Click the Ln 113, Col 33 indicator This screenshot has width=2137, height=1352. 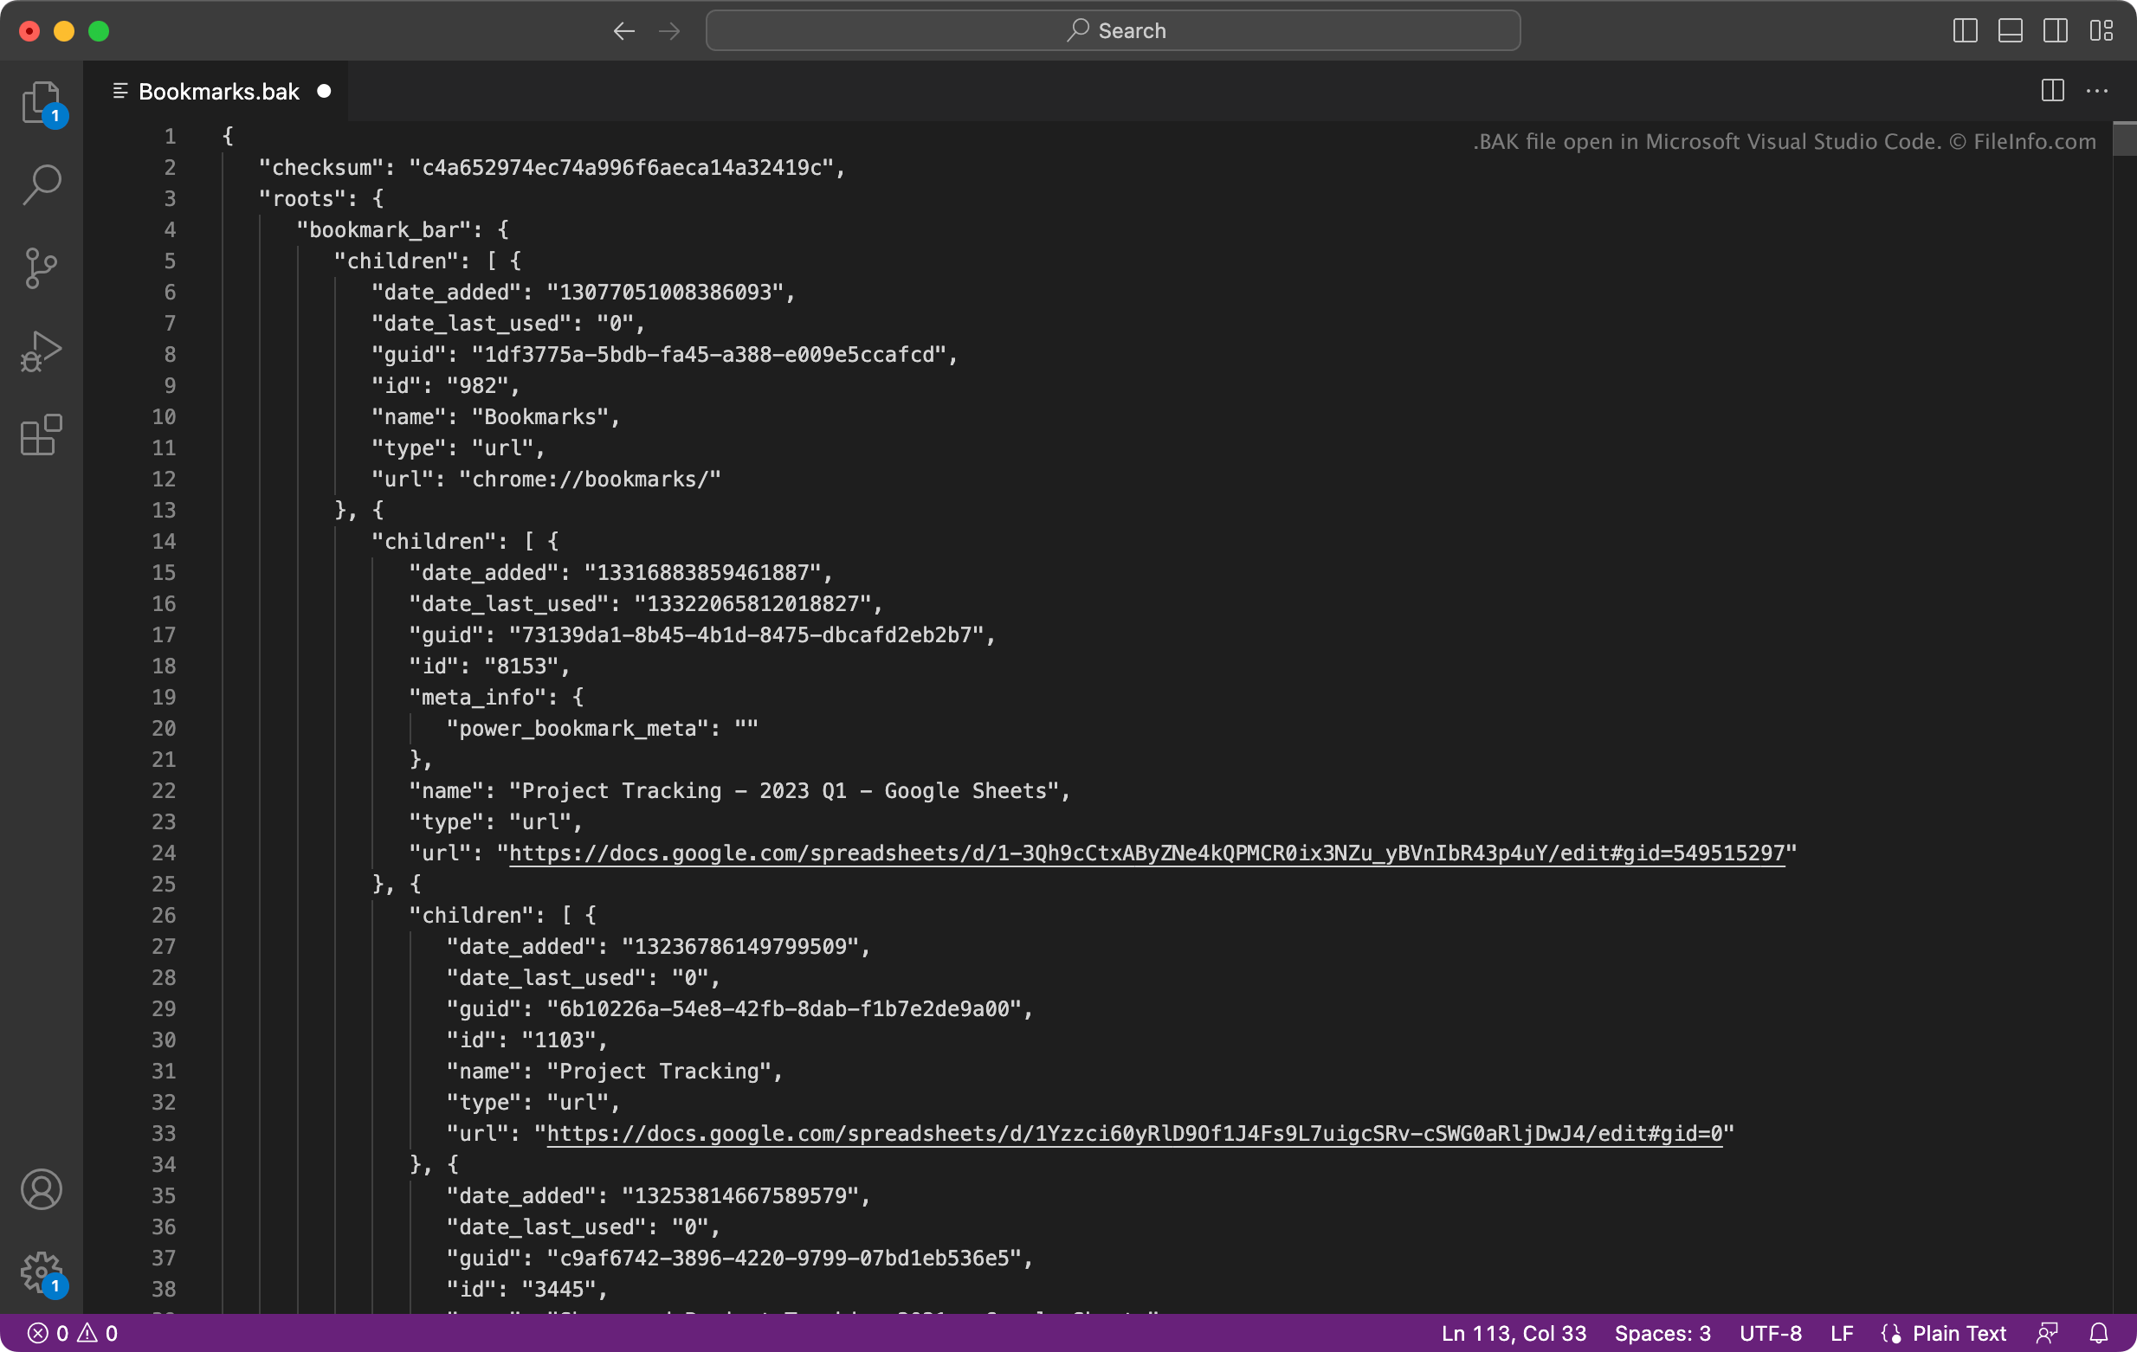[1513, 1332]
